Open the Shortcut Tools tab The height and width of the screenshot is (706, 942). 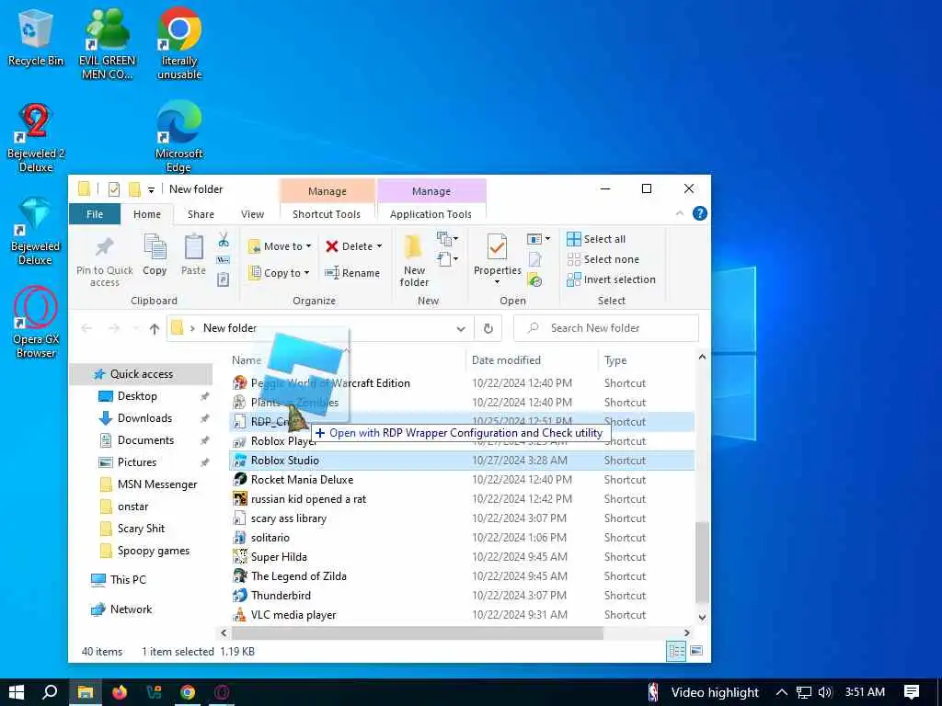click(x=327, y=214)
